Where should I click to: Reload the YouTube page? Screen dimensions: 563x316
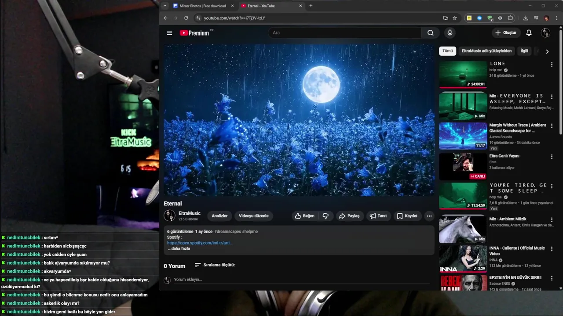186,18
